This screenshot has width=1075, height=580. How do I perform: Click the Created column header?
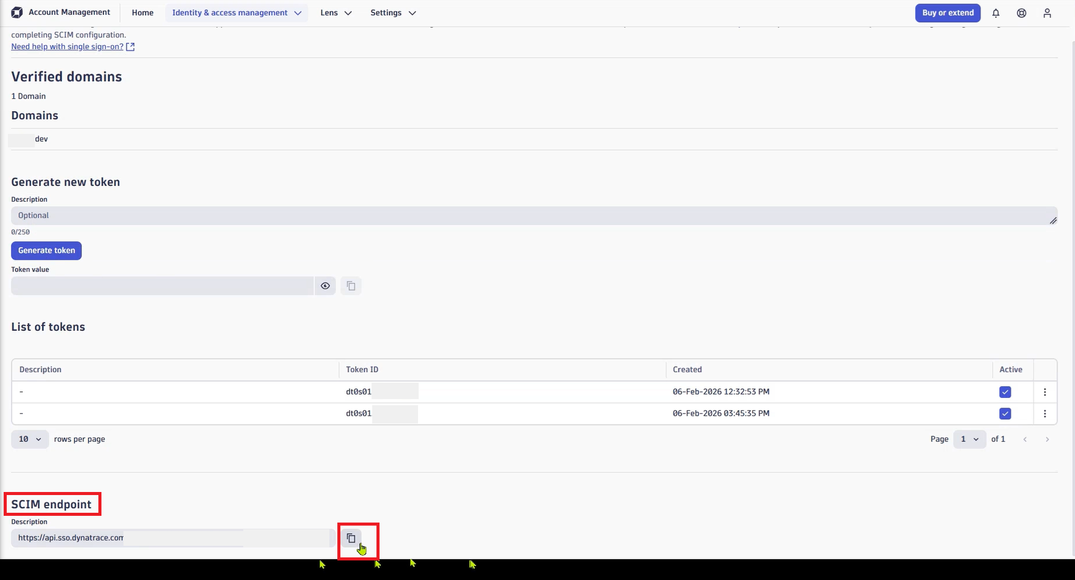coord(687,370)
